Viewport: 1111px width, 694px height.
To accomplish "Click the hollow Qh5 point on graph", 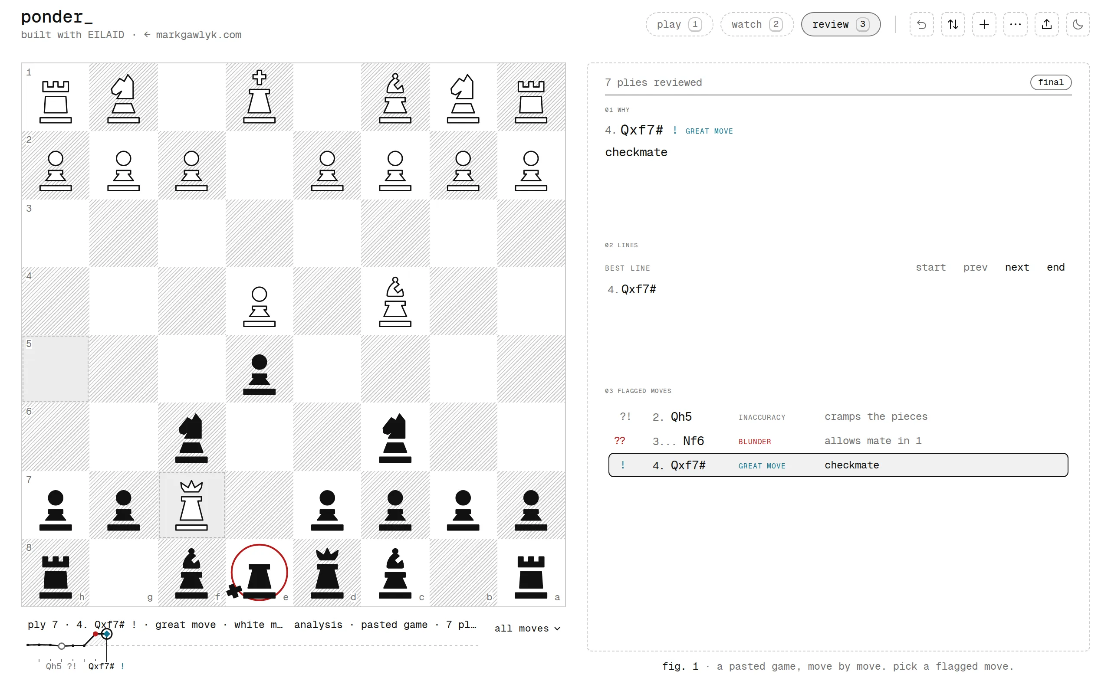I will pos(62,646).
